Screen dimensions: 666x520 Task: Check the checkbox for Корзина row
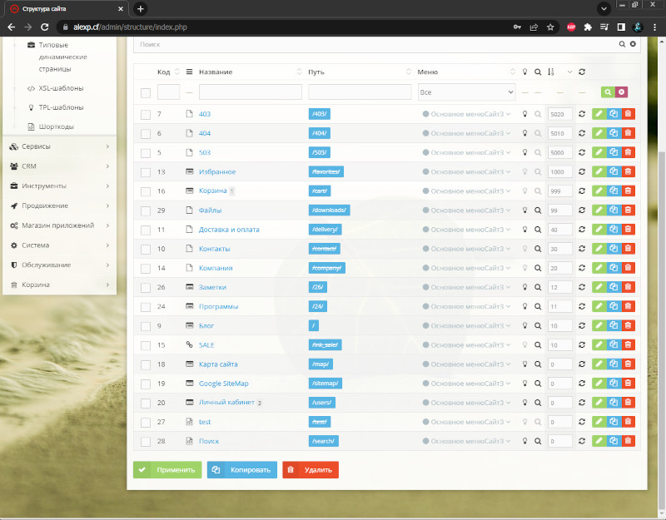[x=146, y=191]
